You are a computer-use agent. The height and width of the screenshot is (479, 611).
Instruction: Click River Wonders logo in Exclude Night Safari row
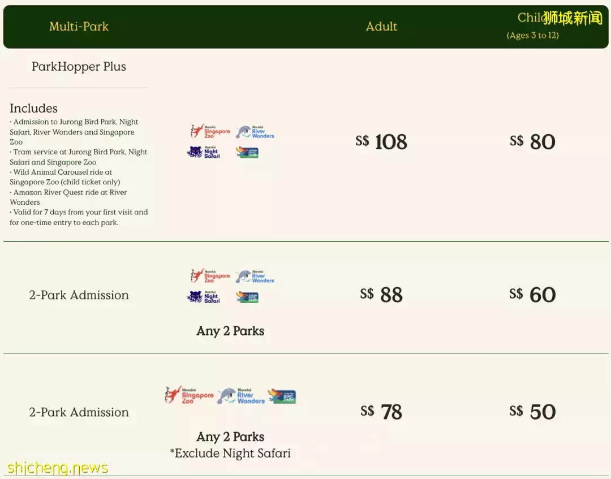[x=241, y=396]
